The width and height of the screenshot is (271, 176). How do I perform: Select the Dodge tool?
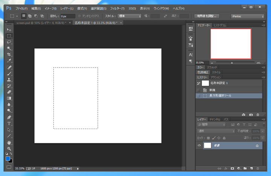[x=9, y=110]
